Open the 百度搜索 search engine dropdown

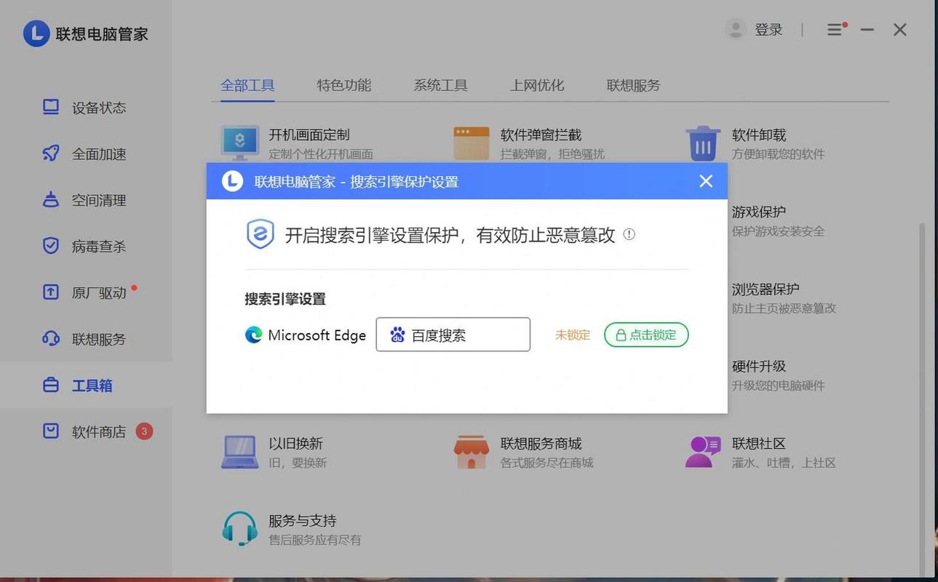pyautogui.click(x=453, y=335)
